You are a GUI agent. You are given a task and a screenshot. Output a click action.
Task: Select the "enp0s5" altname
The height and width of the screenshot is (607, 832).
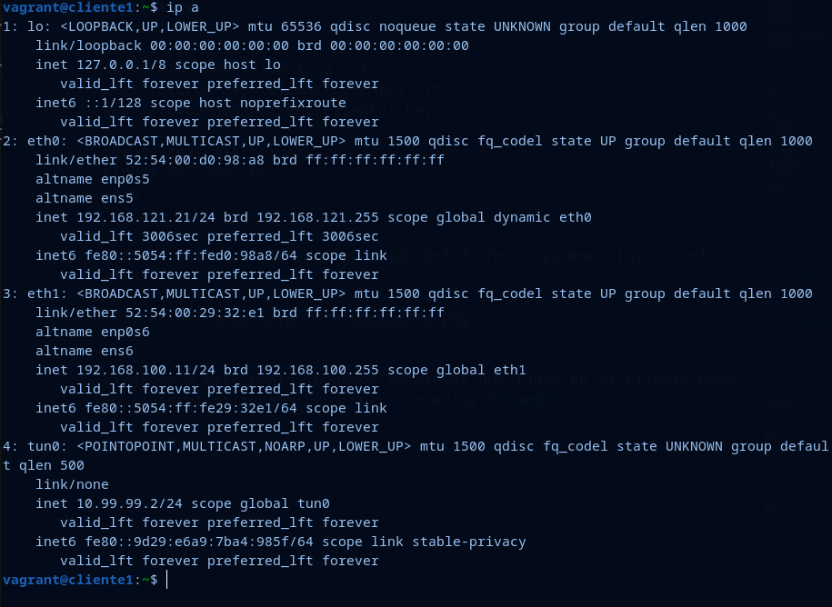point(125,179)
